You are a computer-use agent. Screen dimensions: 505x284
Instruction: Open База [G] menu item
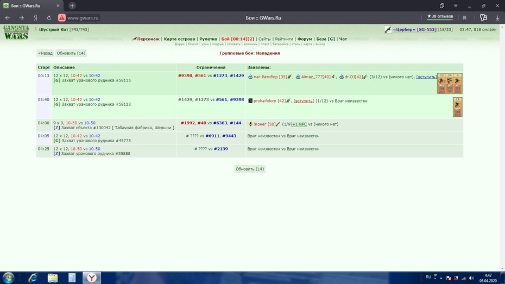click(x=325, y=39)
